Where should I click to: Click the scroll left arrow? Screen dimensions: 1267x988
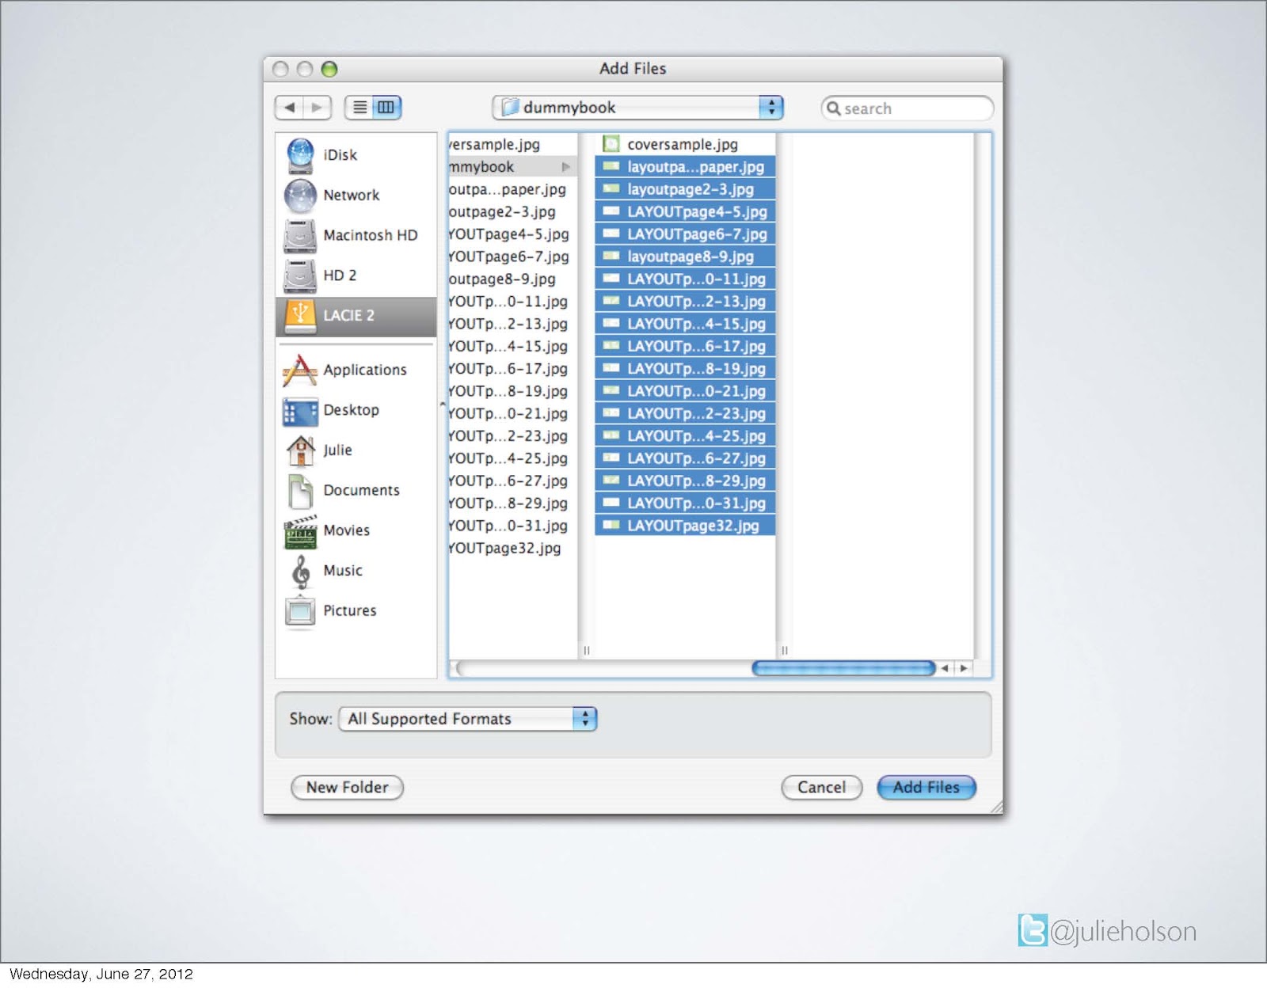945,668
